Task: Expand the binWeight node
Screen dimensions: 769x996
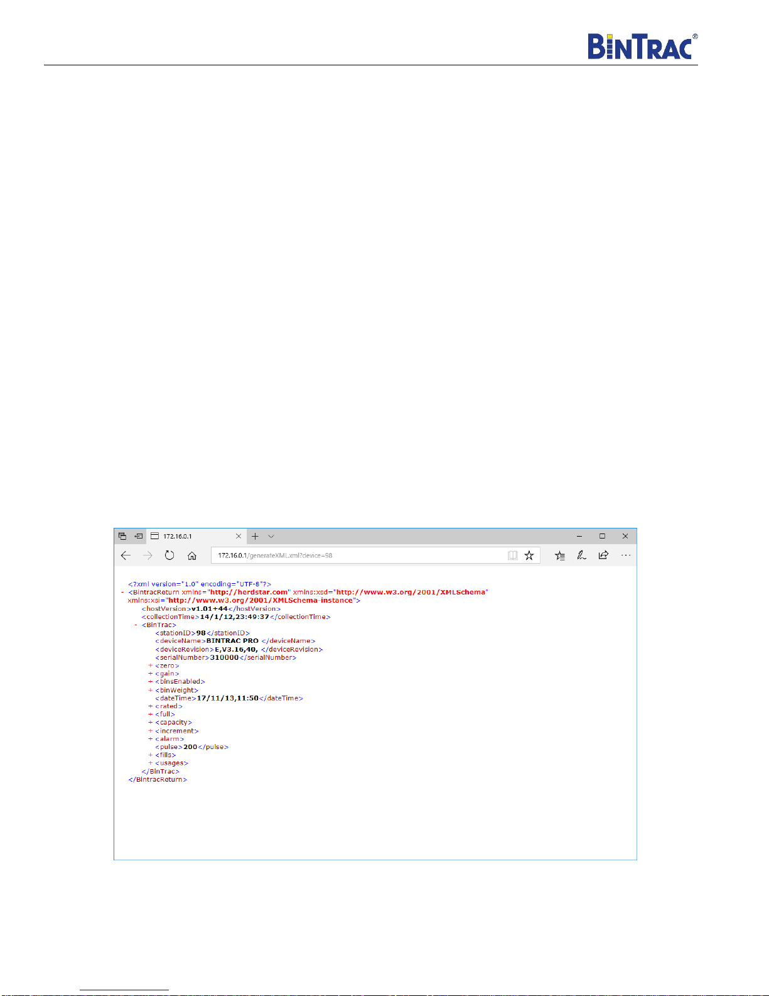Action: (150, 690)
